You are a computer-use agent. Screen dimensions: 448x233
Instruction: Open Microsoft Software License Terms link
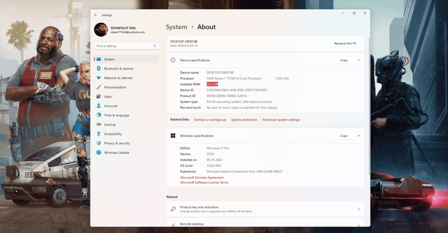tap(204, 182)
